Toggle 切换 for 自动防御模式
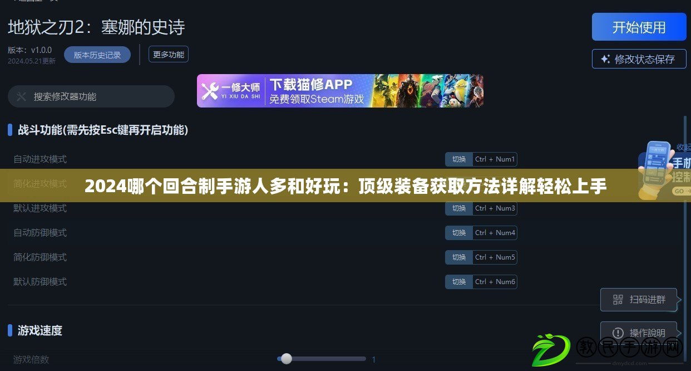The image size is (691, 371). (459, 233)
